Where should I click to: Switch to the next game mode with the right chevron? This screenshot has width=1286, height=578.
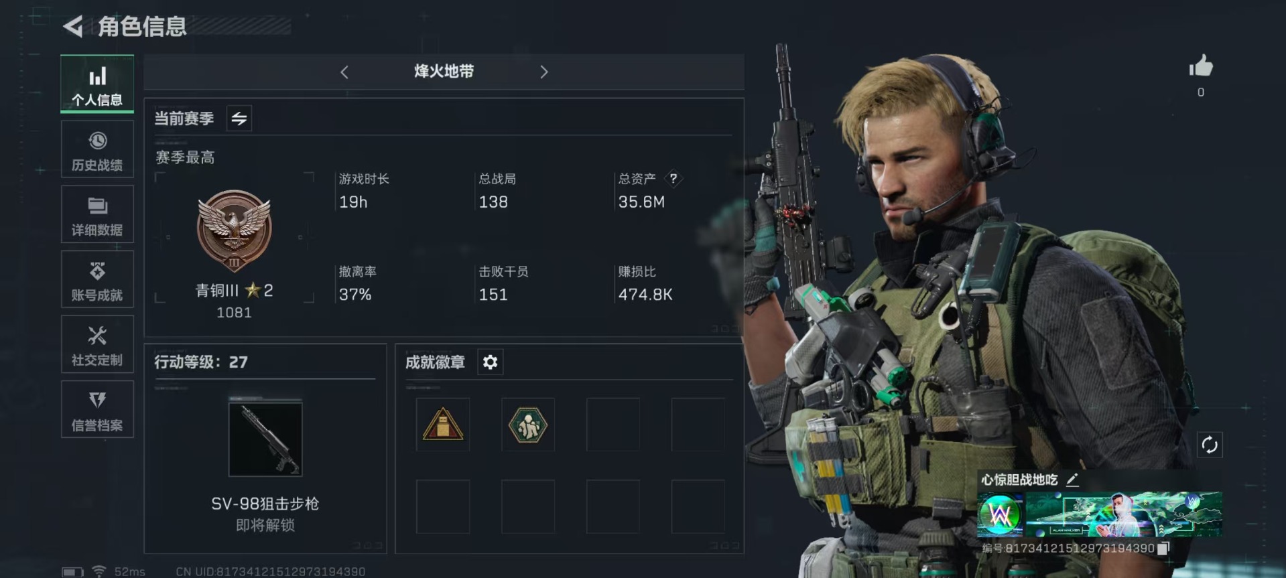(543, 72)
